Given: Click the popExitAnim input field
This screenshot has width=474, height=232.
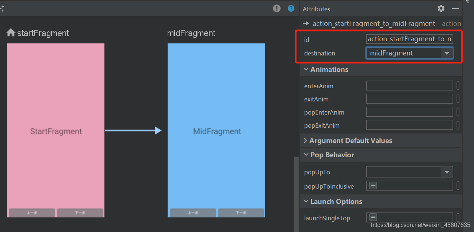Looking at the screenshot, I should 409,125.
